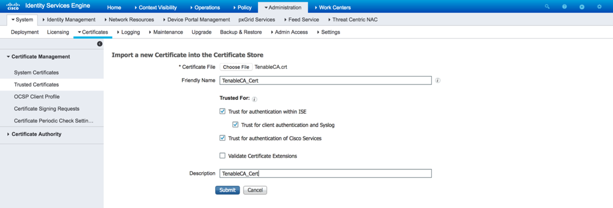Expand Network Resources submenu

(x=129, y=19)
